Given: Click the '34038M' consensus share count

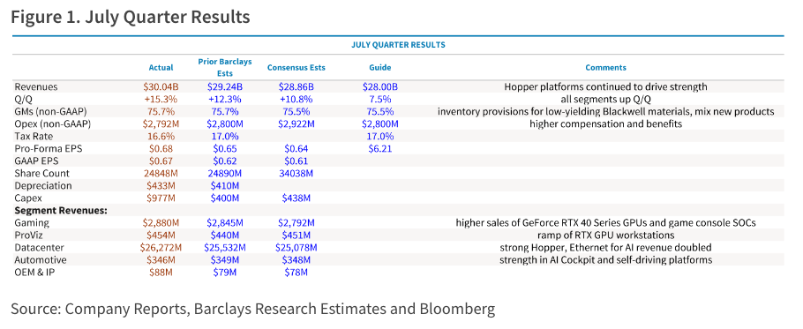Looking at the screenshot, I should (296, 174).
